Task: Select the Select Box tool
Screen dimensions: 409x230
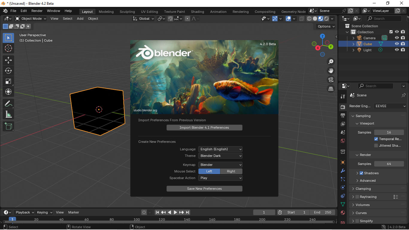Action: point(8,38)
